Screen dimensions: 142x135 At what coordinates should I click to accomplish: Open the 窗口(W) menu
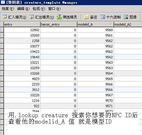(54, 9)
